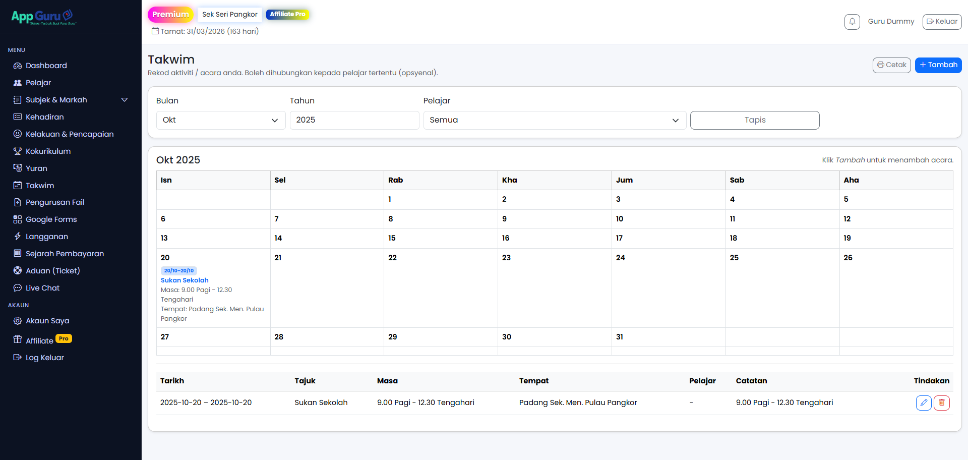
Task: Click the notification bell icon
Action: point(852,22)
